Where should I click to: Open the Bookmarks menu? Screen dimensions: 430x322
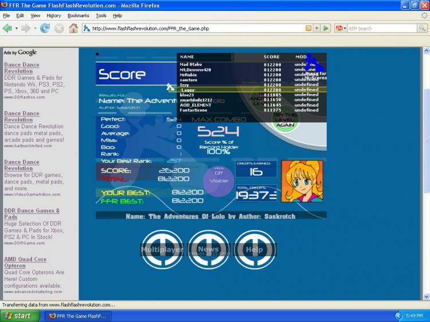point(78,15)
